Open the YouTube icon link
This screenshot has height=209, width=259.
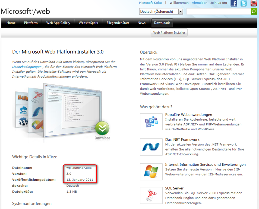[254, 3]
